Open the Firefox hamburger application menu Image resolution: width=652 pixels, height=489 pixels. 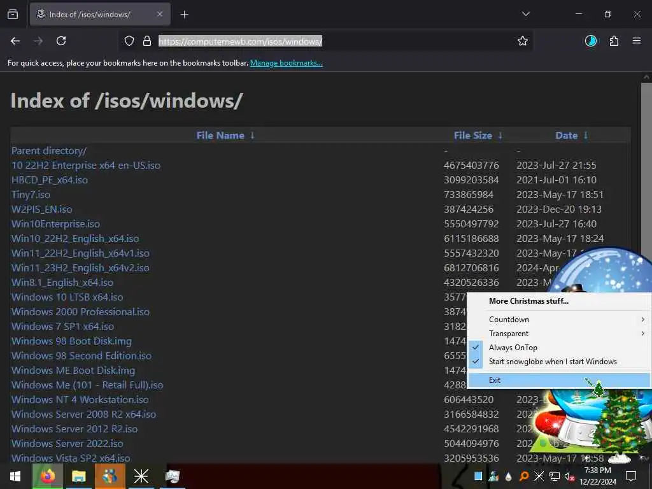pos(637,41)
